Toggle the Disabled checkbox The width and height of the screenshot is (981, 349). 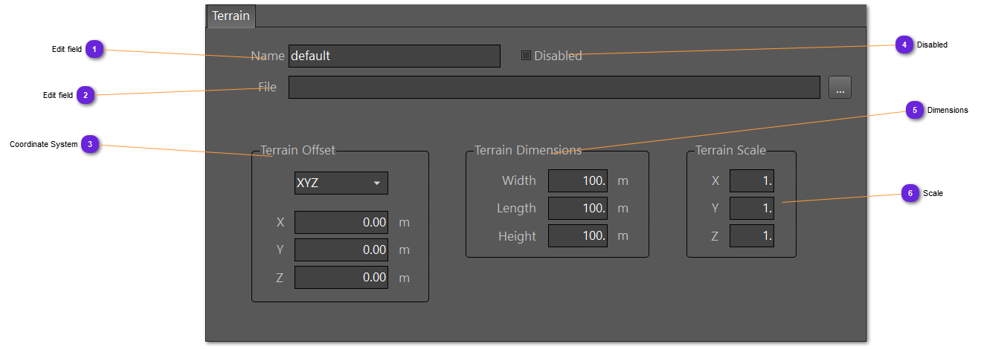[x=527, y=55]
